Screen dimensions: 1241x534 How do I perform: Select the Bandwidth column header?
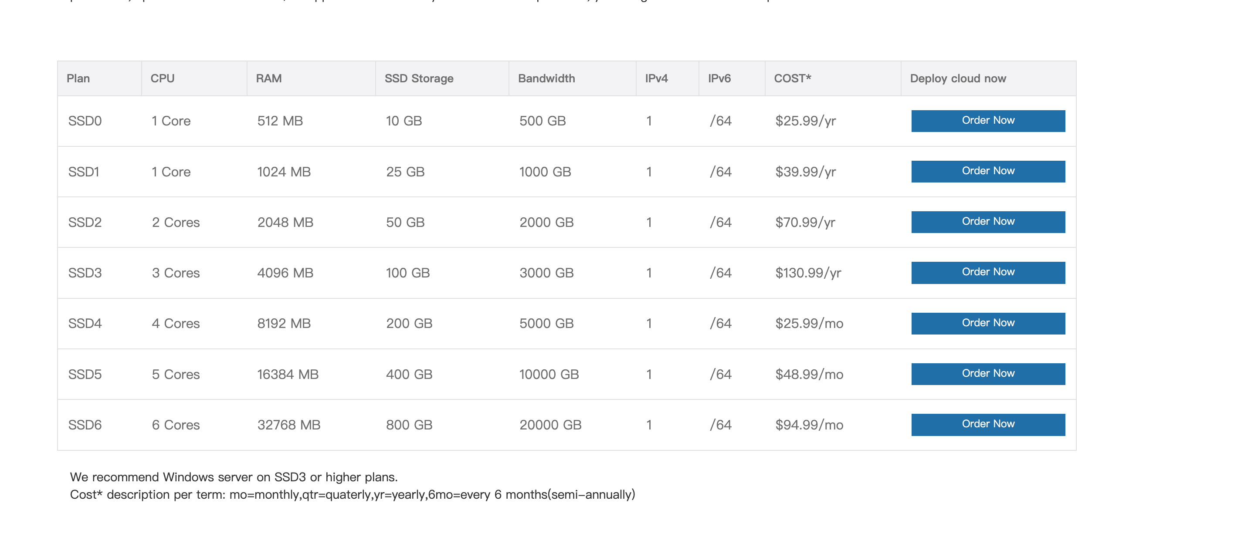click(x=546, y=78)
